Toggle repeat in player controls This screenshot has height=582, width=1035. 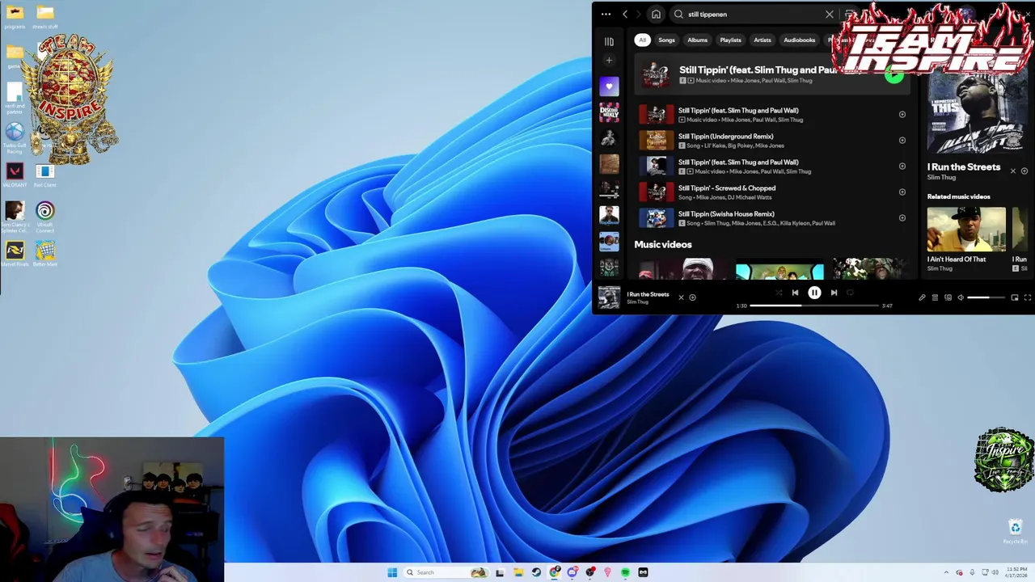click(x=850, y=293)
